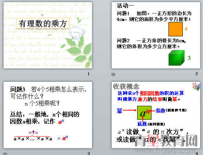Click slide number 1 label
This screenshot has width=203, height=155.
coord(89,74)
